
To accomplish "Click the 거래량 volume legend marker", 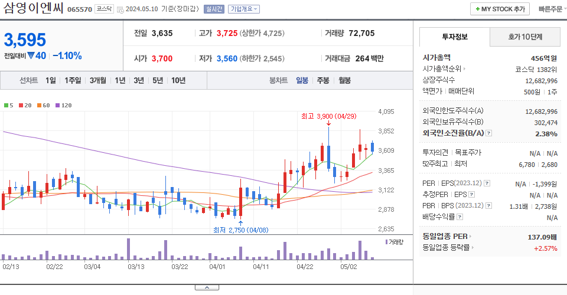I will pyautogui.click(x=394, y=242).
